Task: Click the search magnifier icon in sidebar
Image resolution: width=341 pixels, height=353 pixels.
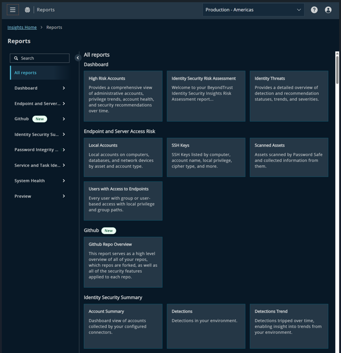Action: click(x=16, y=58)
